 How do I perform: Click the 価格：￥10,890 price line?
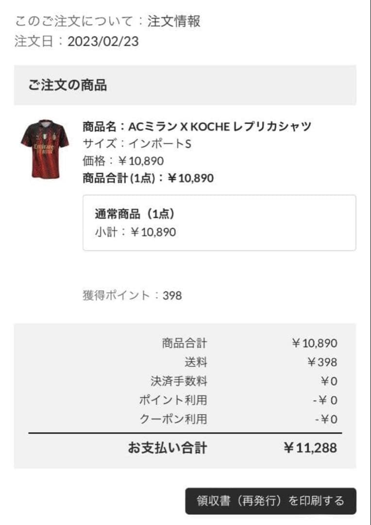pos(123,161)
